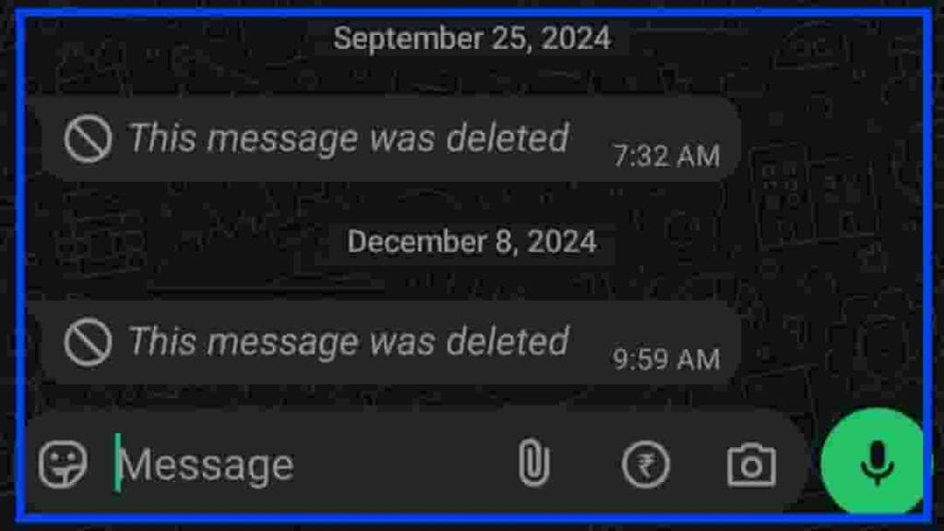Focus the Message placeholder text
This screenshot has height=531, width=944.
206,466
